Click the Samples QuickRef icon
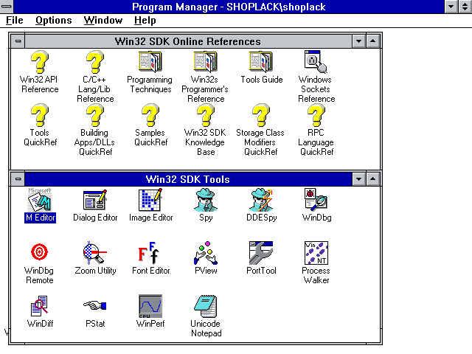472x354 pixels. click(x=150, y=115)
